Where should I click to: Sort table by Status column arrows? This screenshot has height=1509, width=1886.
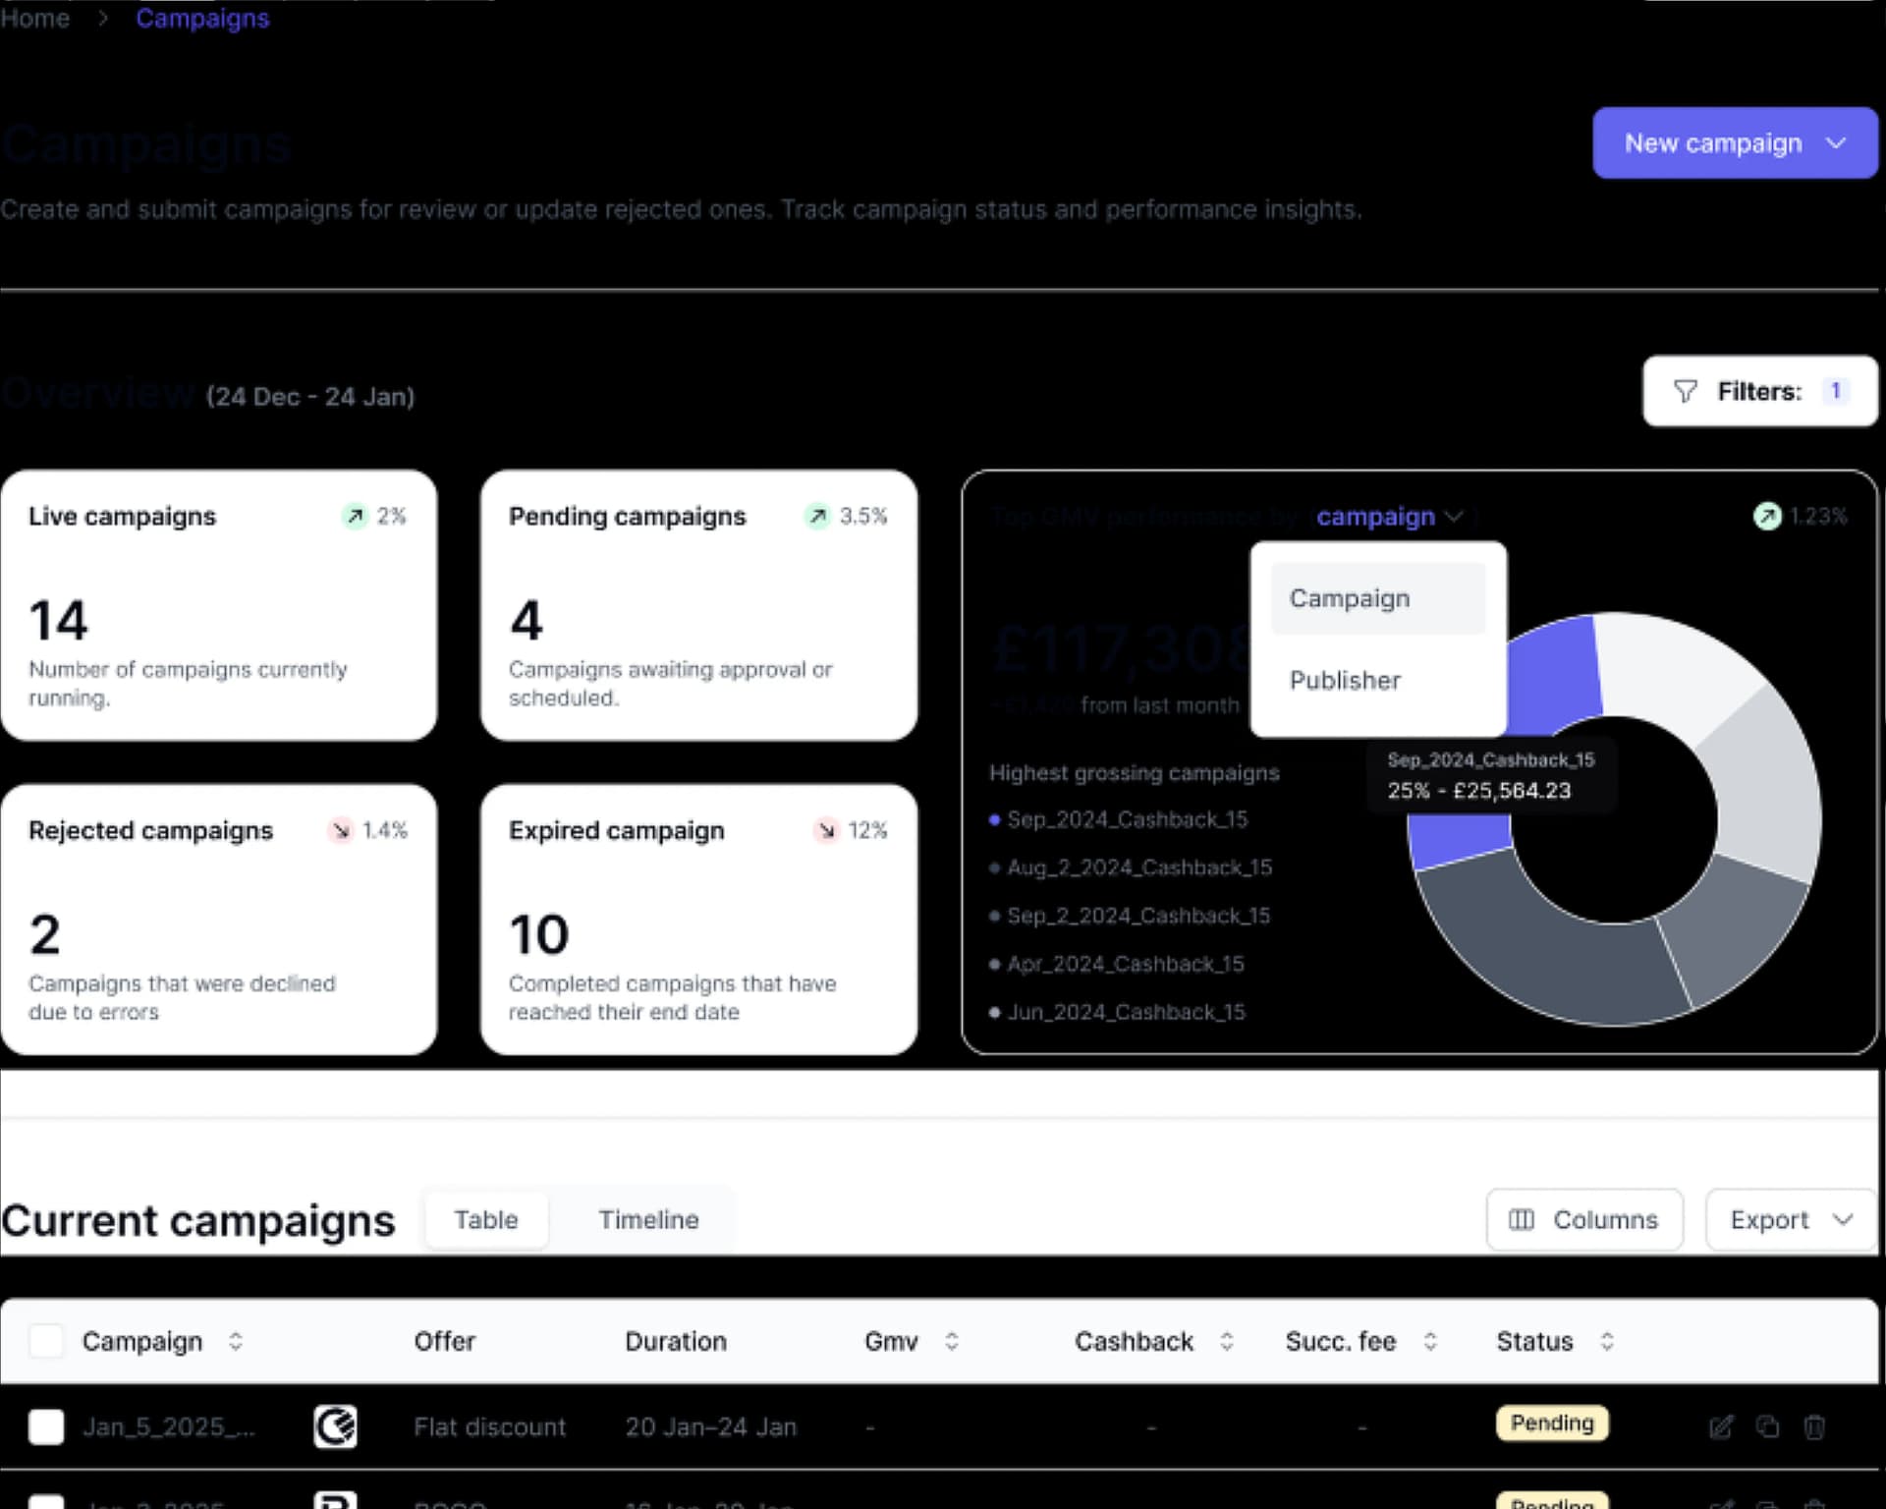(1606, 1341)
